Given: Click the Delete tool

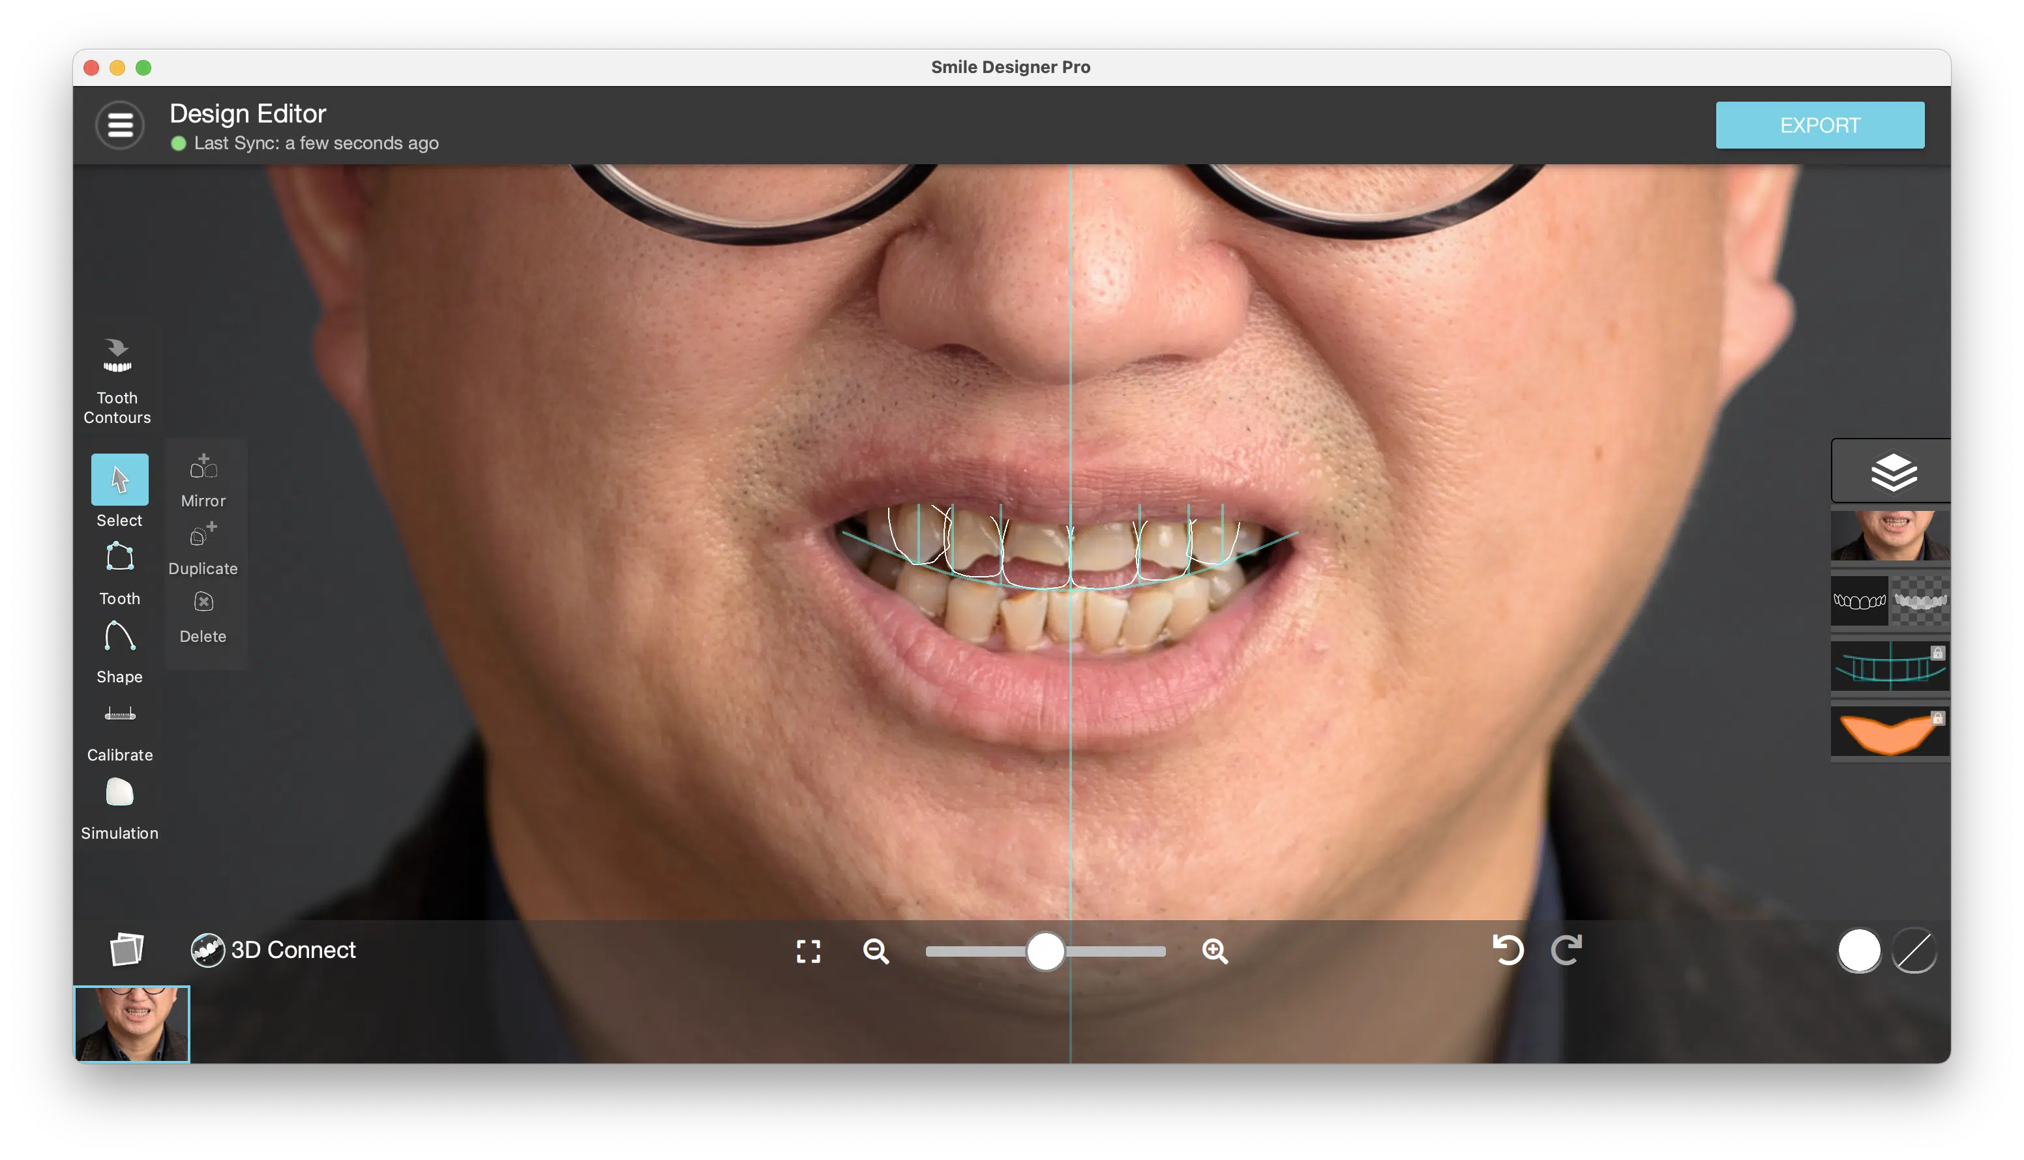Looking at the screenshot, I should tap(201, 616).
